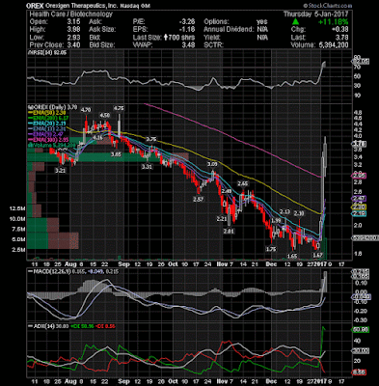Click the yellow 2.30 EMA axis tag
This screenshot has width=379, height=386.
(359, 207)
